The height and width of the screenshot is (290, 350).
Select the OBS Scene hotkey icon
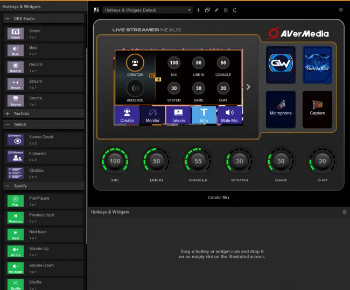pos(16,34)
